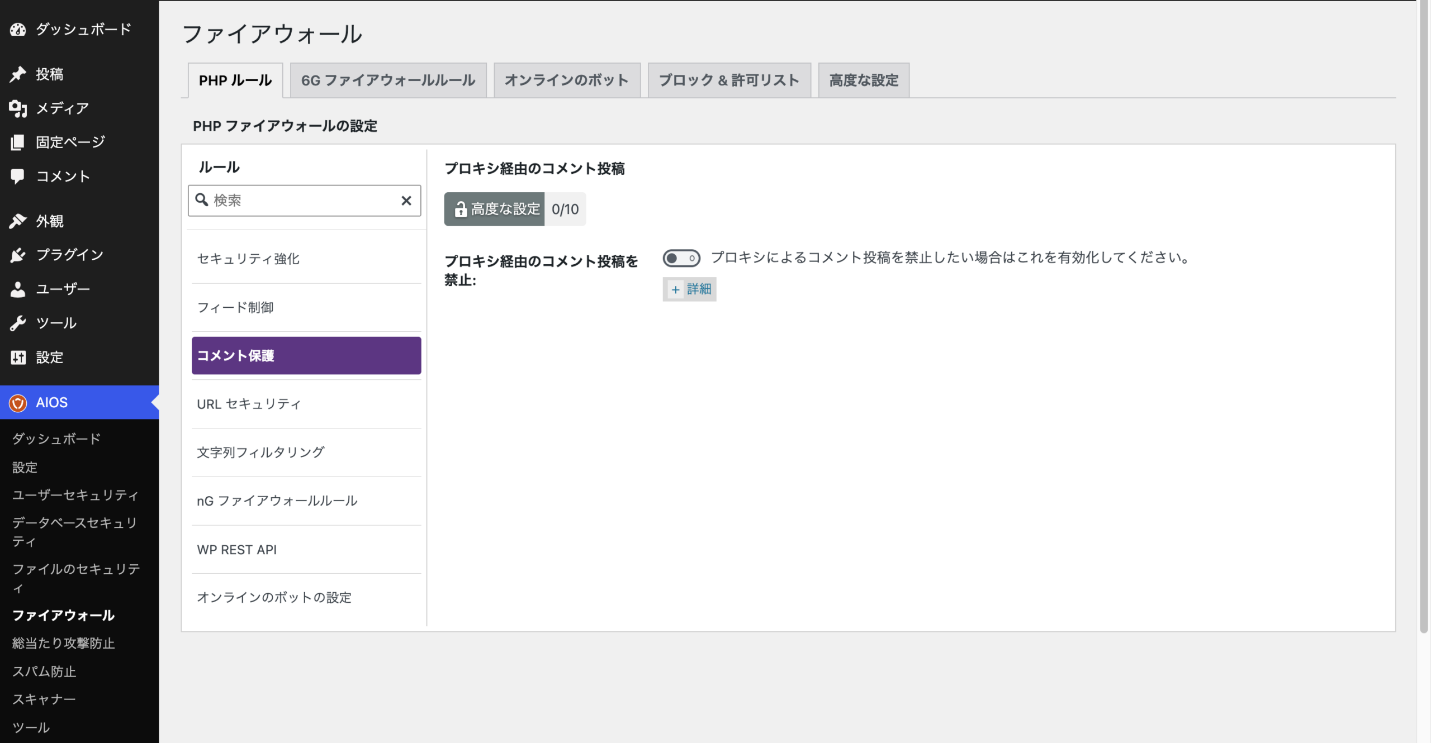Enable the proxy comment posting block toggle
The image size is (1431, 743).
(x=681, y=258)
